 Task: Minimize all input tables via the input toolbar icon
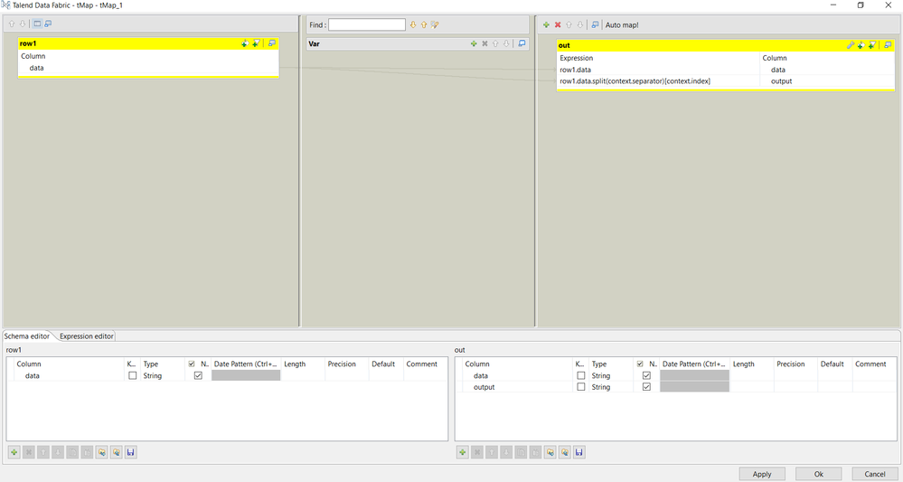point(48,24)
